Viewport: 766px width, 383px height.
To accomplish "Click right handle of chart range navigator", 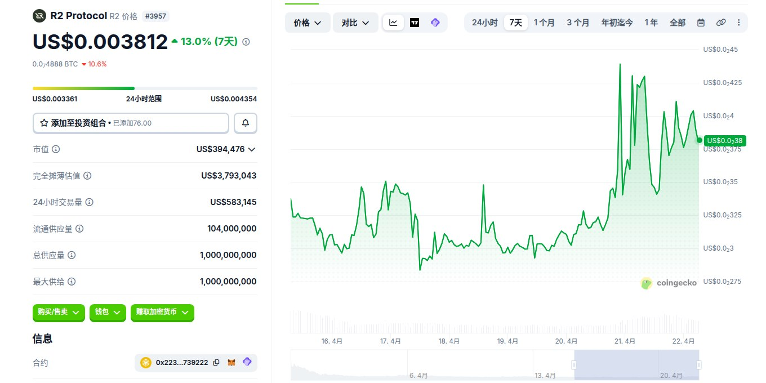I will [x=699, y=364].
